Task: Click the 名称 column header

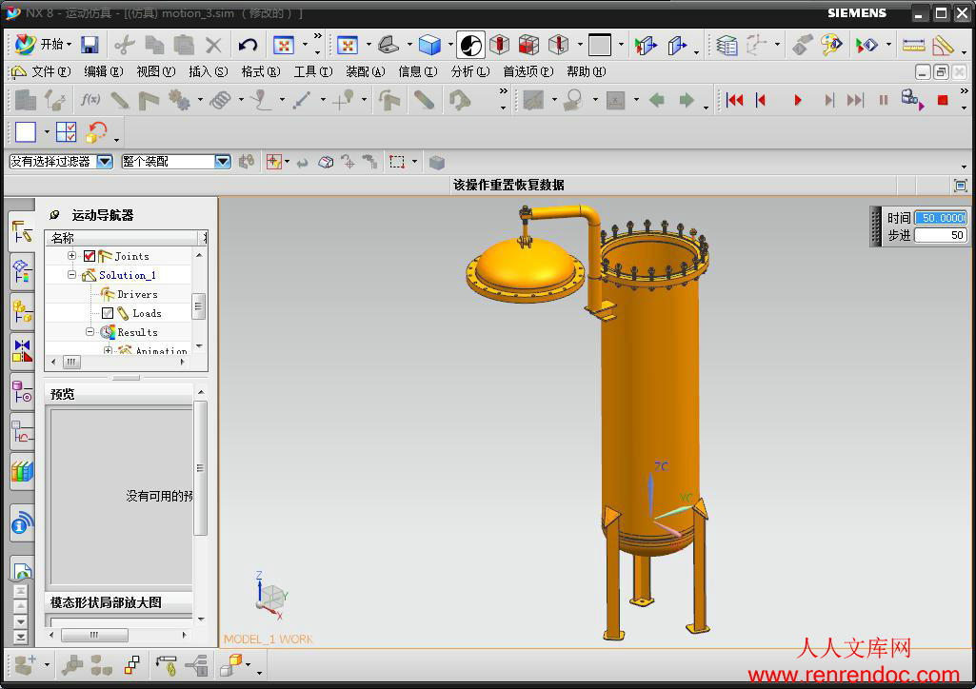Action: [122, 238]
